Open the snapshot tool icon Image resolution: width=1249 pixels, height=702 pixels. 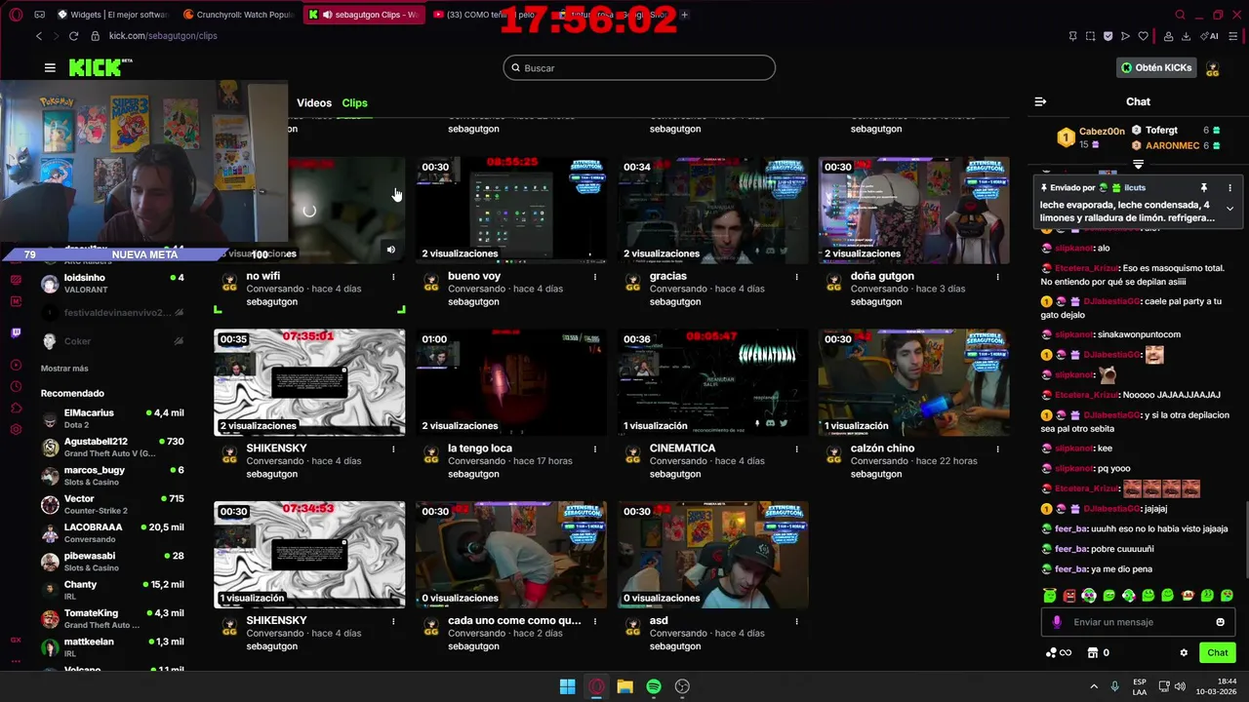click(x=1091, y=36)
